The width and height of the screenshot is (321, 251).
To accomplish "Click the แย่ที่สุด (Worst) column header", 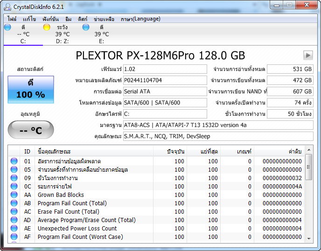I will pos(203,152).
